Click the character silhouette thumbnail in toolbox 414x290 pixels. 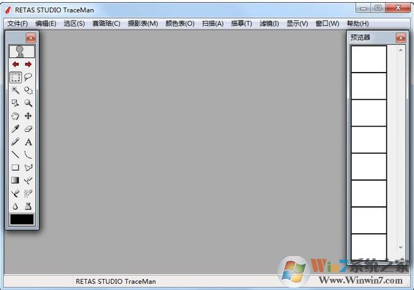[22, 51]
